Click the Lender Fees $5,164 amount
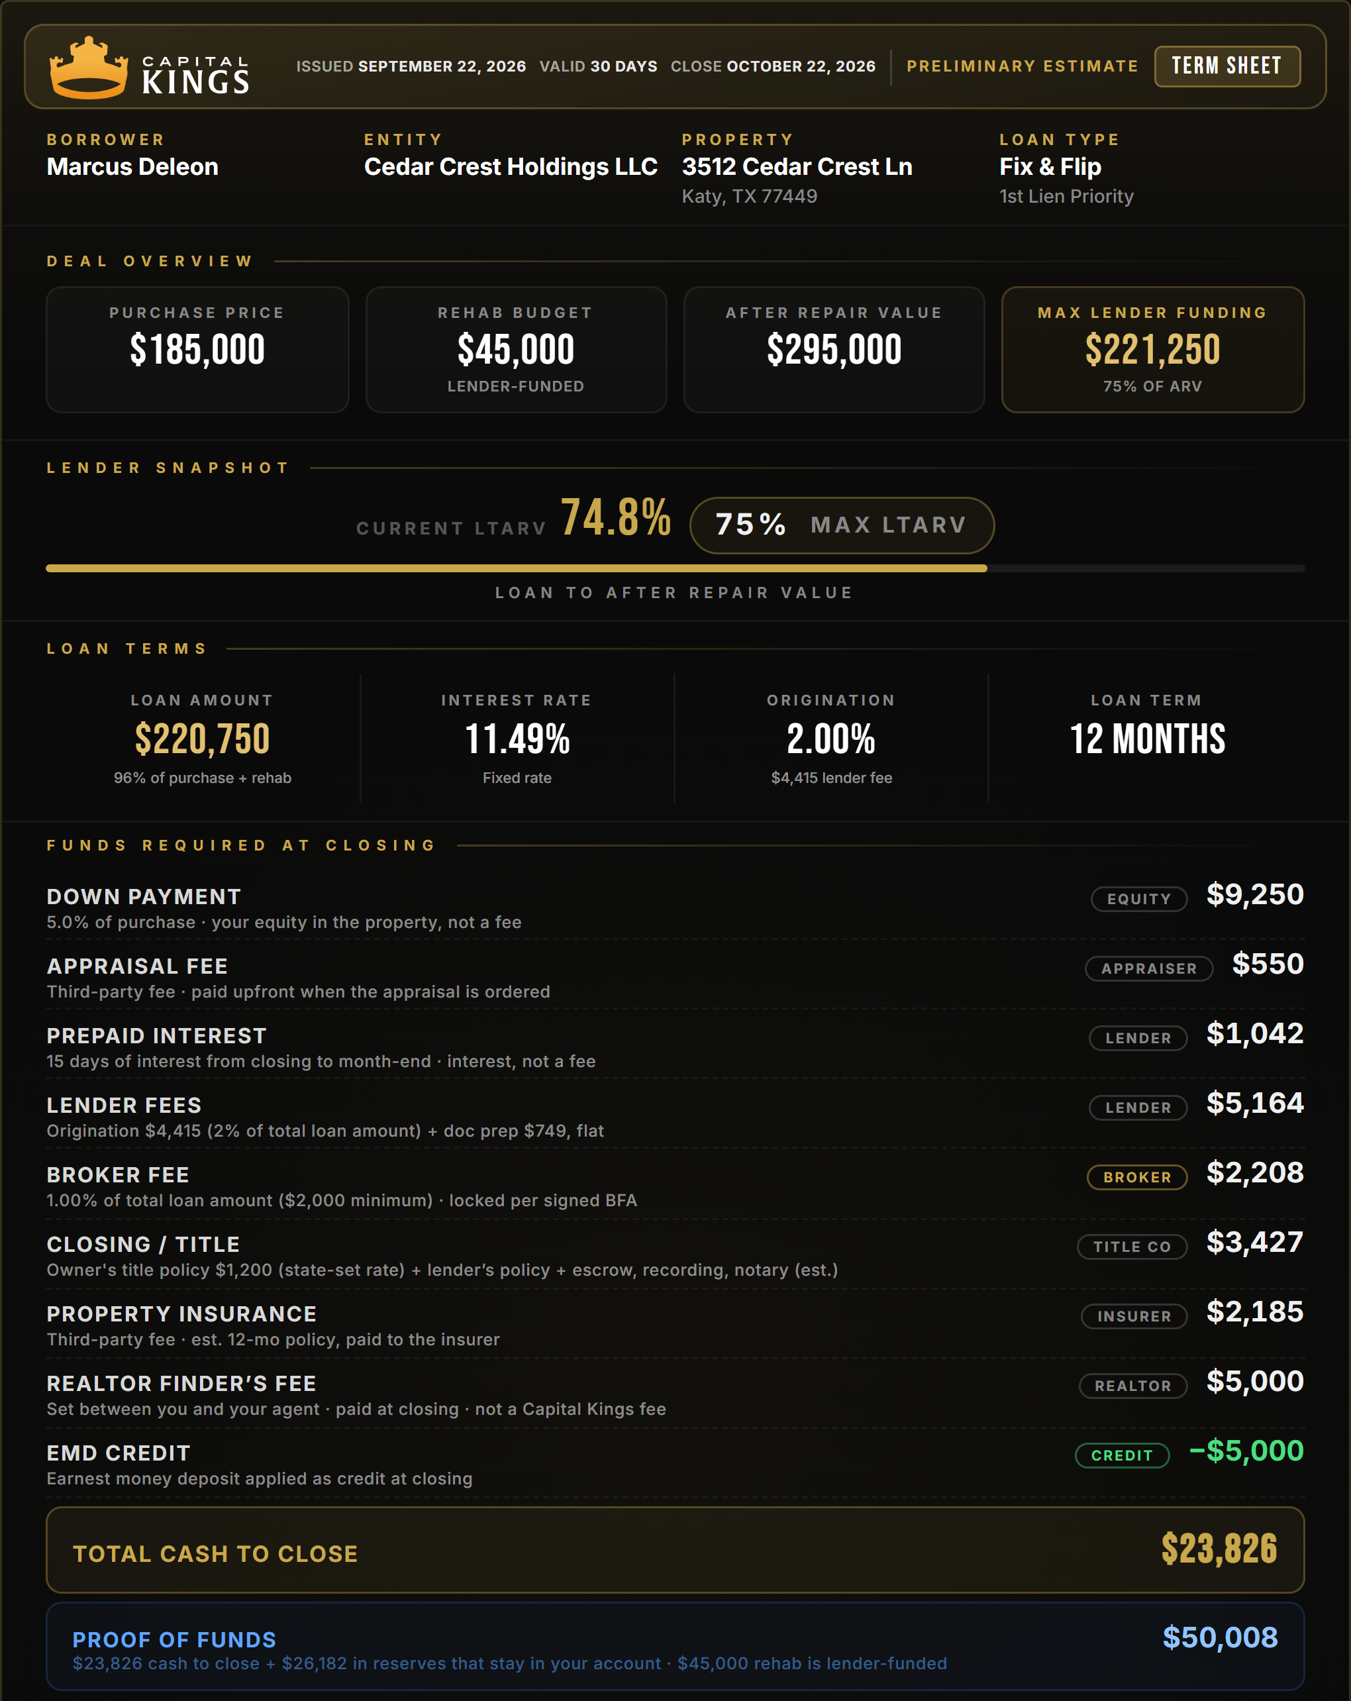This screenshot has height=1701, width=1351. [1255, 1102]
